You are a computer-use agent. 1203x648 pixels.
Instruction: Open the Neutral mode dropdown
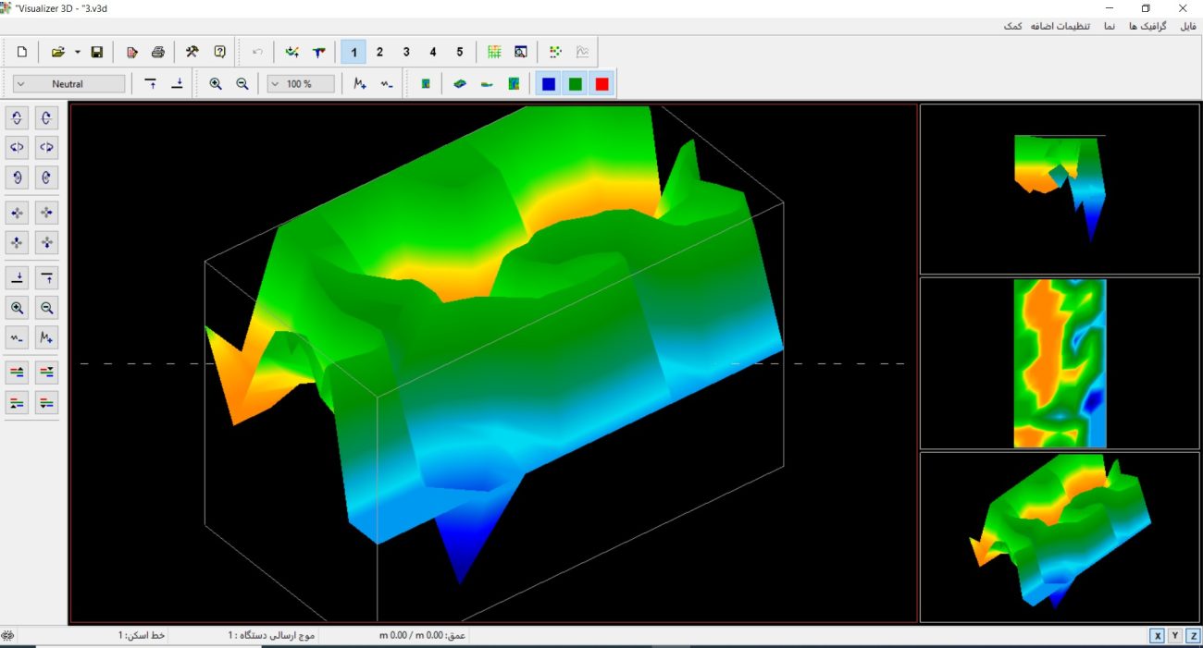(69, 84)
